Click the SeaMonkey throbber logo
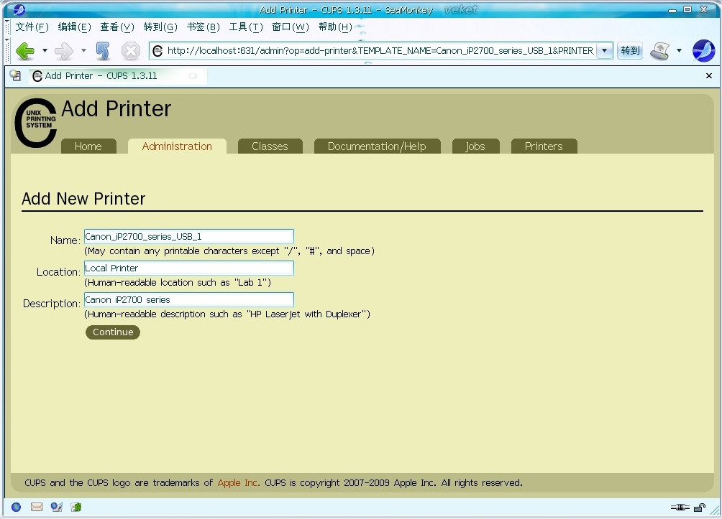This screenshot has width=722, height=519. (x=703, y=50)
